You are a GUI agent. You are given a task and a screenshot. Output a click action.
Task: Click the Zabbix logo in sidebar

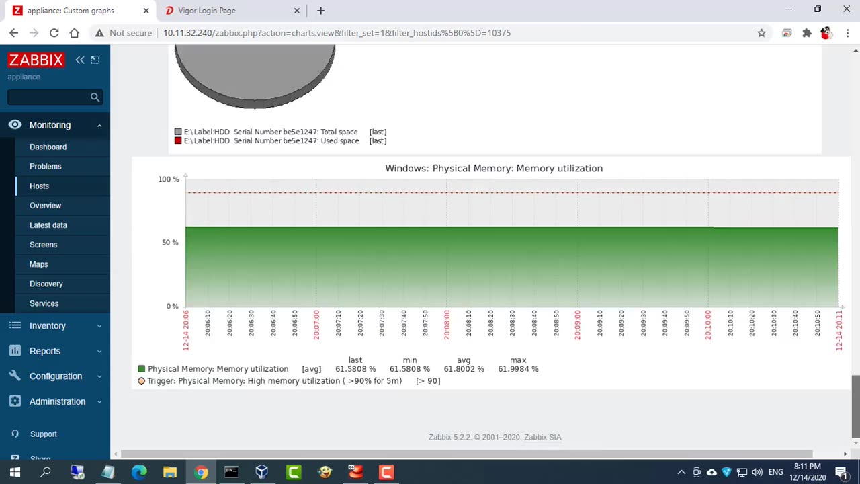tap(36, 60)
